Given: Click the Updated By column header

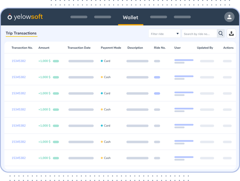Looking at the screenshot, I should (x=205, y=48).
